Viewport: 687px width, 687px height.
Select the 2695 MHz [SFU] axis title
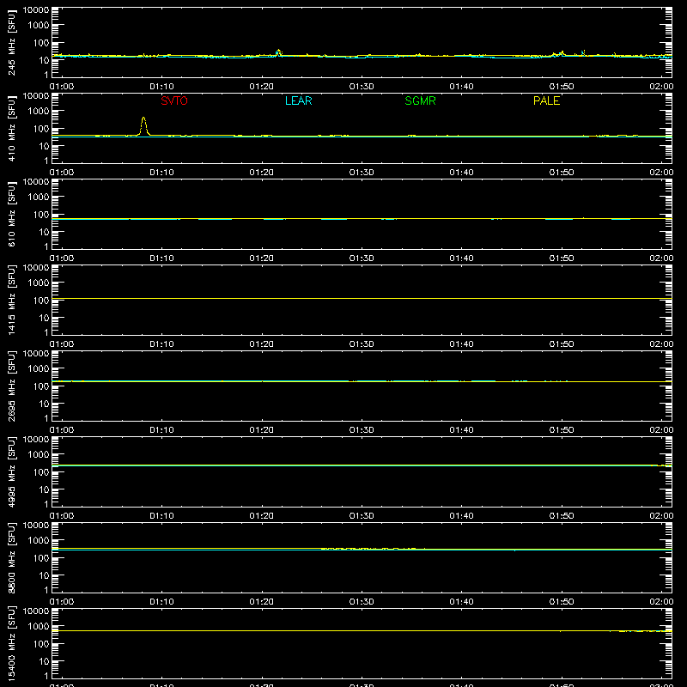[11, 386]
